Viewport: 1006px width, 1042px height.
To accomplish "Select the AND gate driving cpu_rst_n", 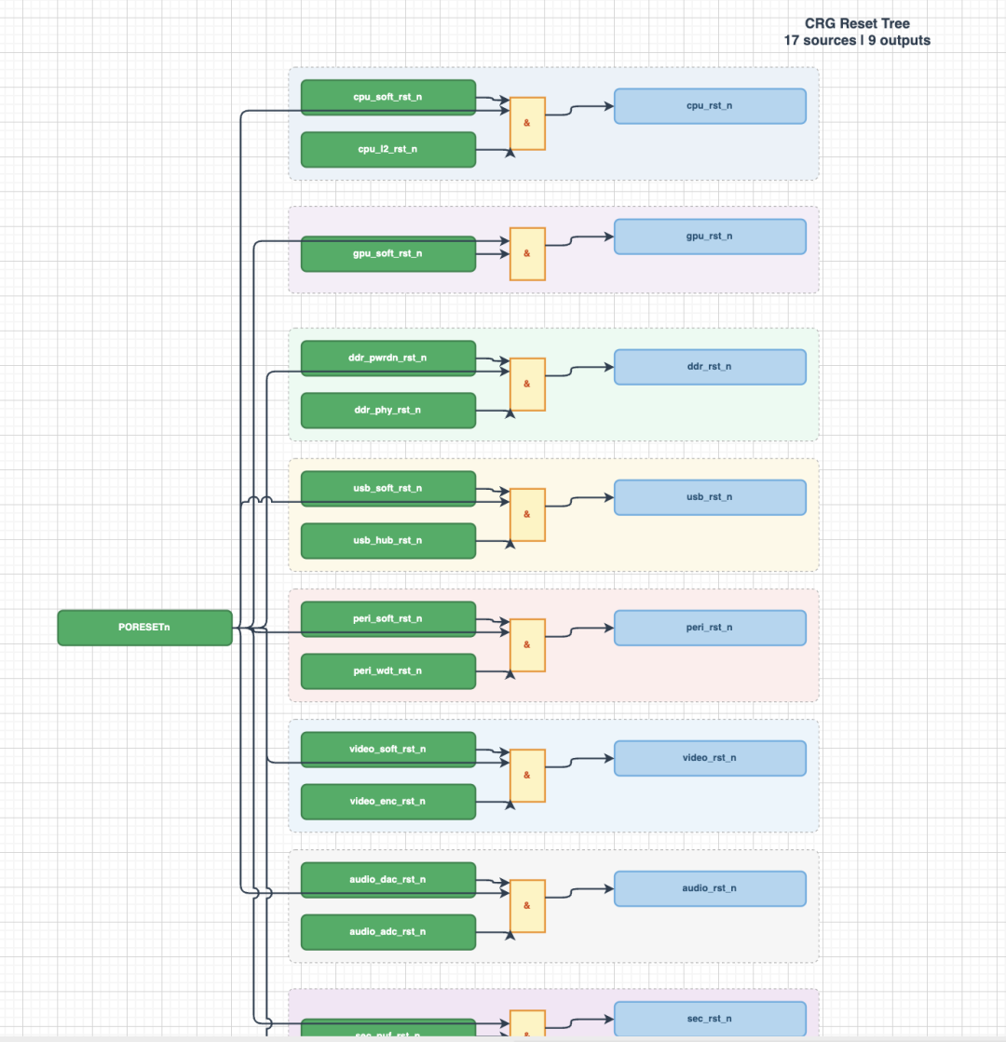I will point(528,124).
